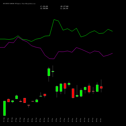This screenshot has width=126, height=126.
Task: Select the 15 Sep date label
Action: pyautogui.click(x=56, y=120)
